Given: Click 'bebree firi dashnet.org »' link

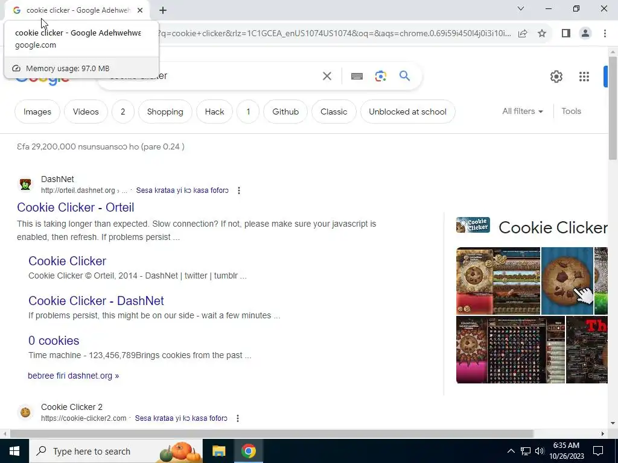Looking at the screenshot, I should (73, 376).
